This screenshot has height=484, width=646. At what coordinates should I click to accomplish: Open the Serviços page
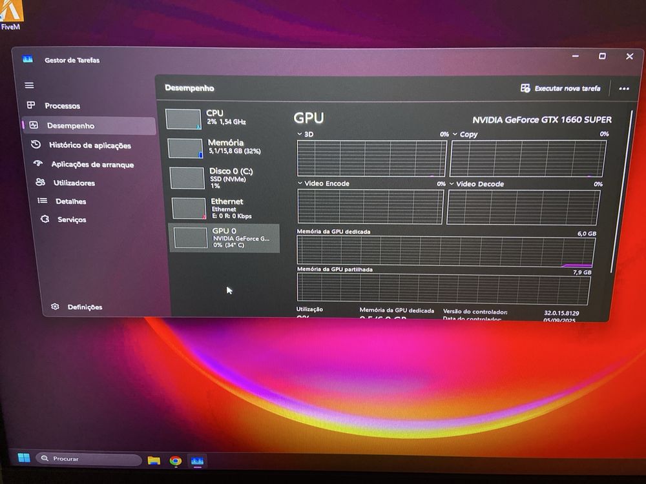point(72,219)
